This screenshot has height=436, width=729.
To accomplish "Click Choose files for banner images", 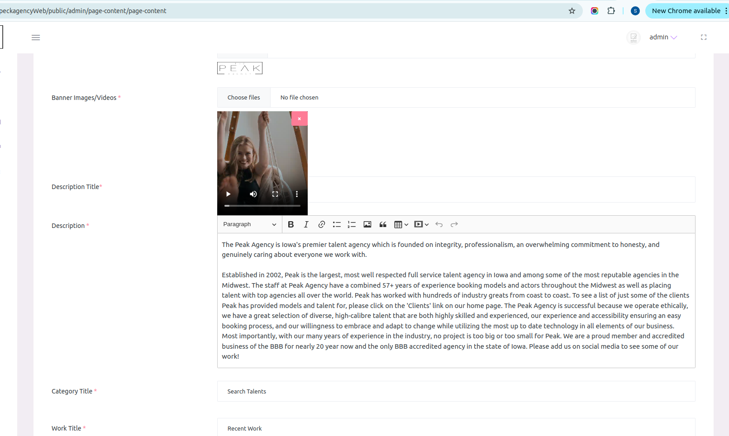I will click(244, 98).
